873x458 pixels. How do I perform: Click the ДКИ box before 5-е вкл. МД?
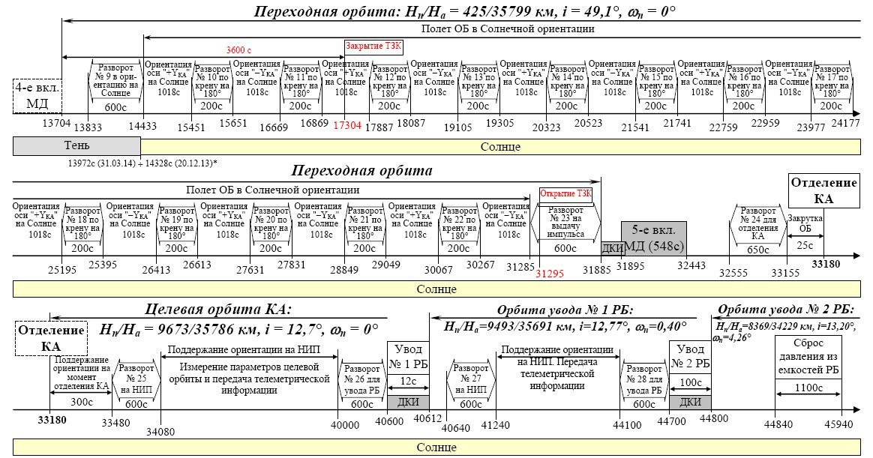pos(613,249)
